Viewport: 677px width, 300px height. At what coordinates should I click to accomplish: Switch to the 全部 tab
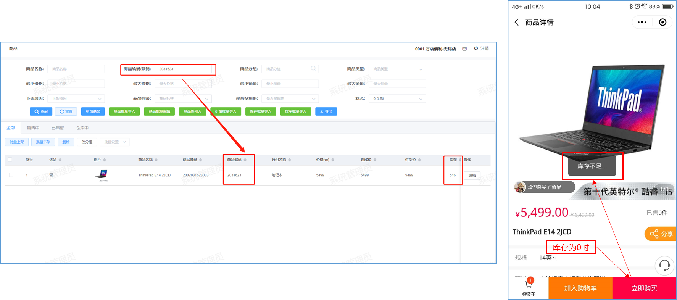coord(11,128)
